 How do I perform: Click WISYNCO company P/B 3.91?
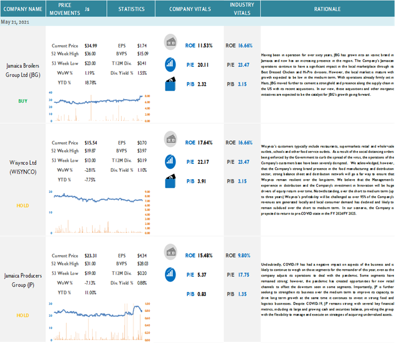pyautogui.click(x=202, y=181)
